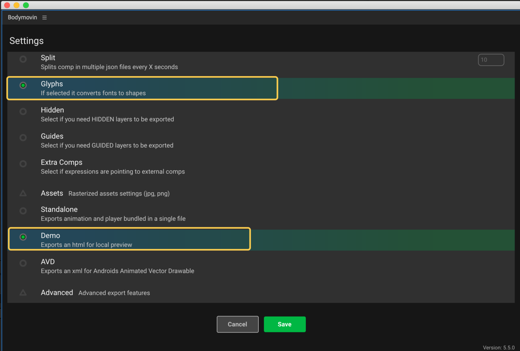Select the Bodymovin panel tab title
This screenshot has height=351, width=520.
[x=22, y=18]
